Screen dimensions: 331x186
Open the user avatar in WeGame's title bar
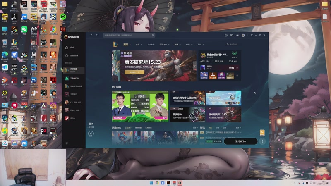(x=243, y=35)
